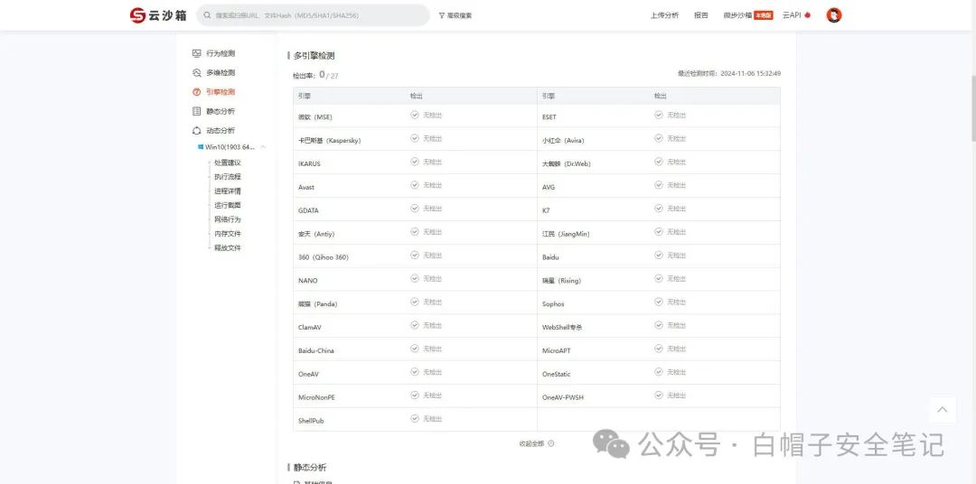Select 处置建议 in the sidebar tree
The image size is (976, 484).
227,163
